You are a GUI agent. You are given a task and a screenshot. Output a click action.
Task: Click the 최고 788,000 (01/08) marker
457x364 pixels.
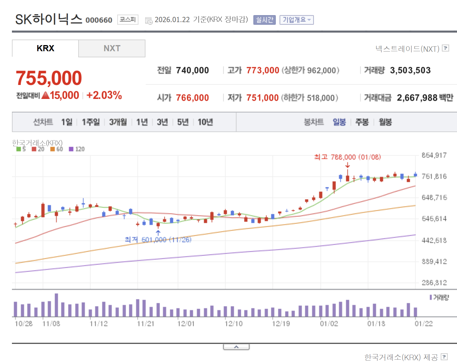(347, 157)
